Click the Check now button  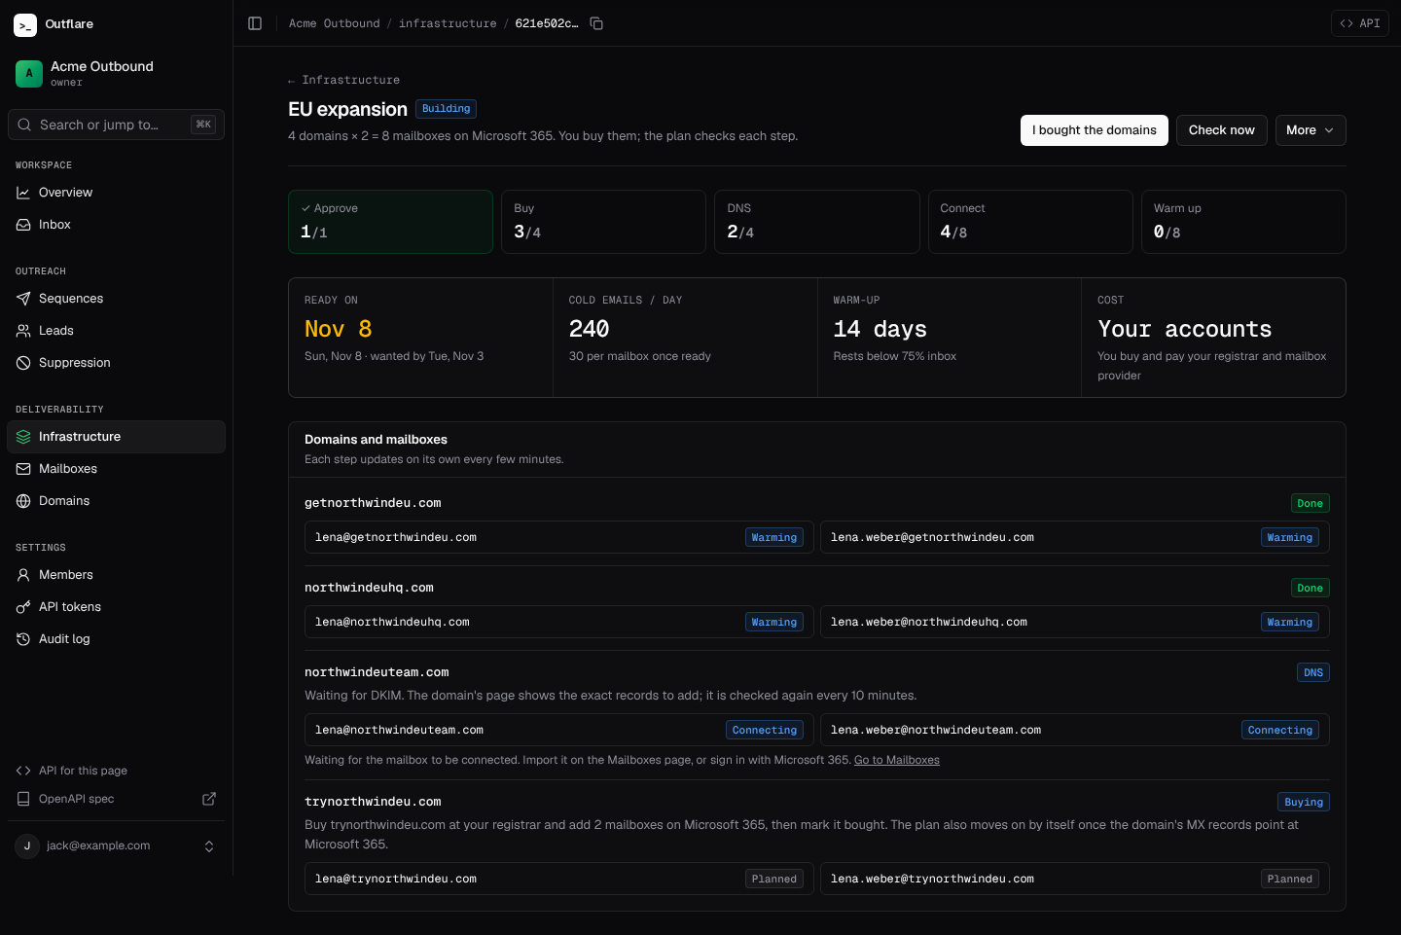pyautogui.click(x=1222, y=130)
